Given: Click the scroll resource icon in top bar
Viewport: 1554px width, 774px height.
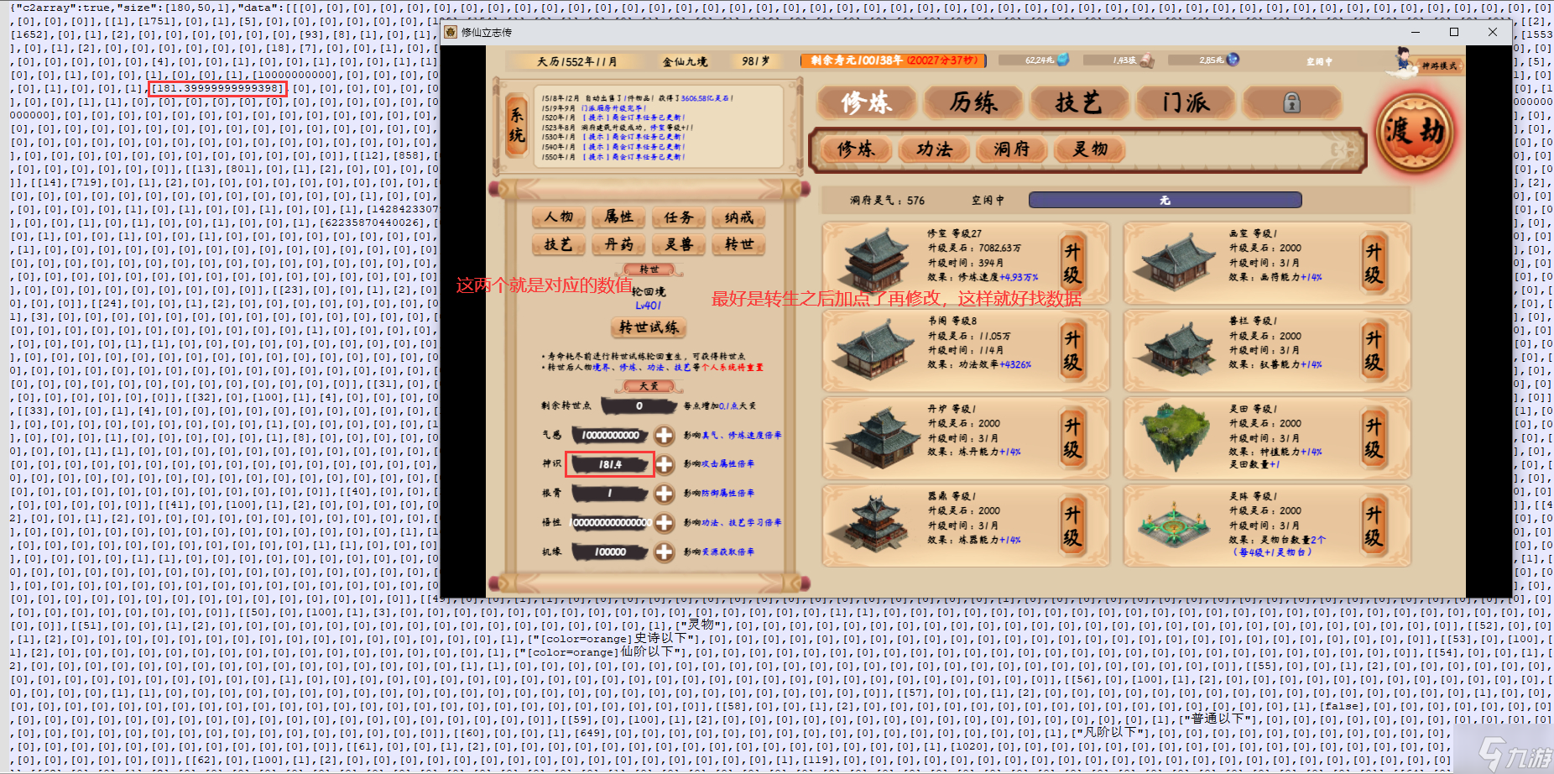Looking at the screenshot, I should [1146, 60].
